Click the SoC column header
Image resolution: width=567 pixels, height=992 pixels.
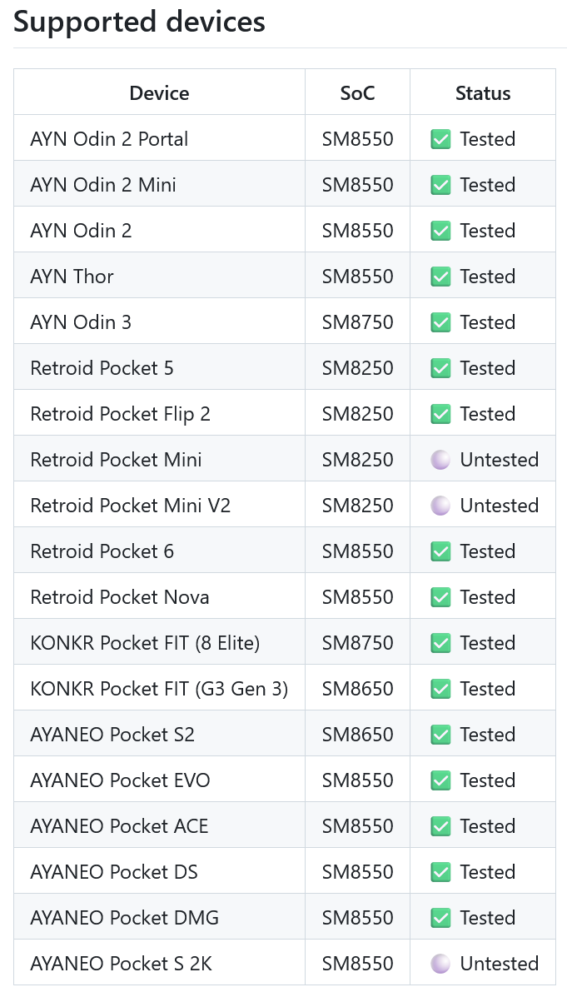click(357, 93)
